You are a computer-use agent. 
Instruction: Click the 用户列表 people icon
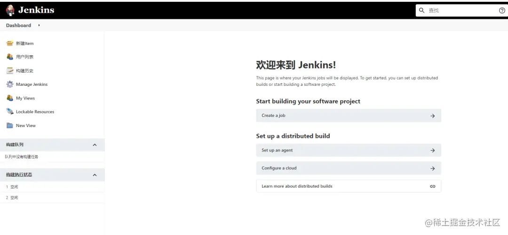[10, 57]
